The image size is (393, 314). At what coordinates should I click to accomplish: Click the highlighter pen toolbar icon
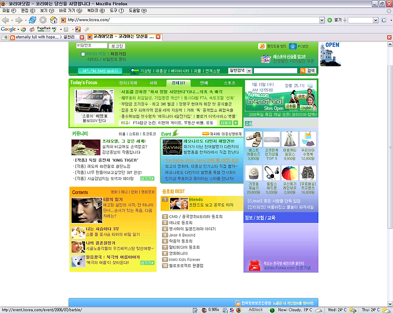point(87,29)
